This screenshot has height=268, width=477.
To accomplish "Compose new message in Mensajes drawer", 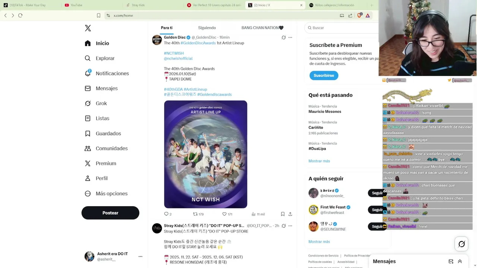I will [x=451, y=261].
